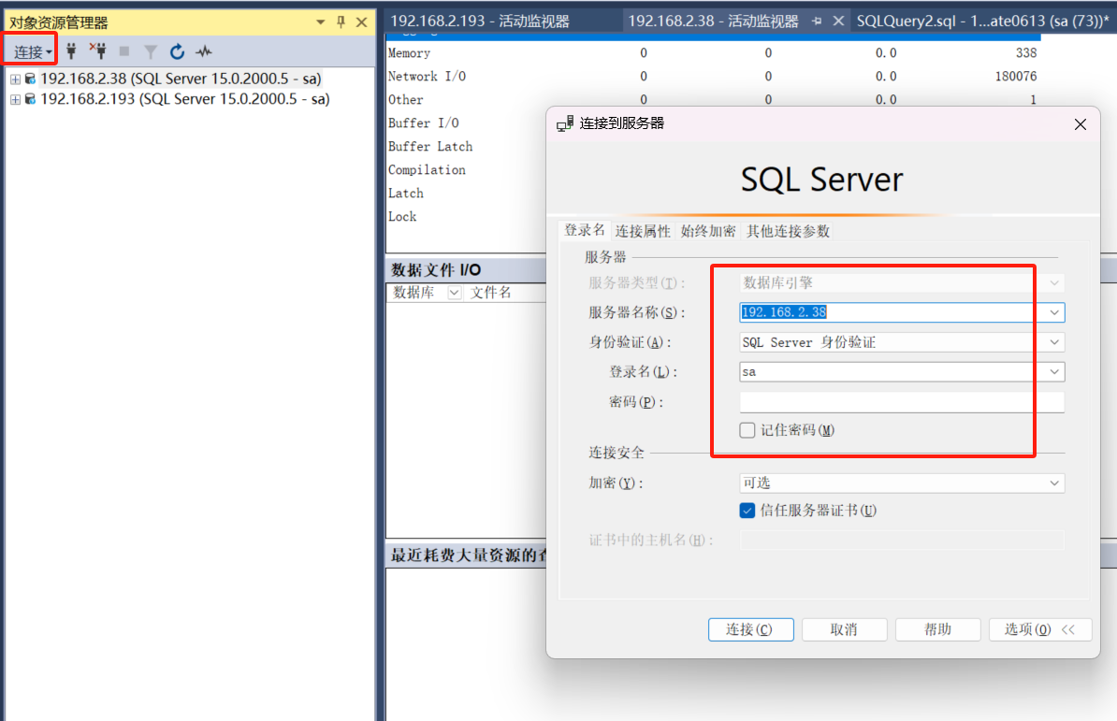The height and width of the screenshot is (721, 1117).
Task: Open Activity Monitor via pulse icon
Action: tap(204, 51)
